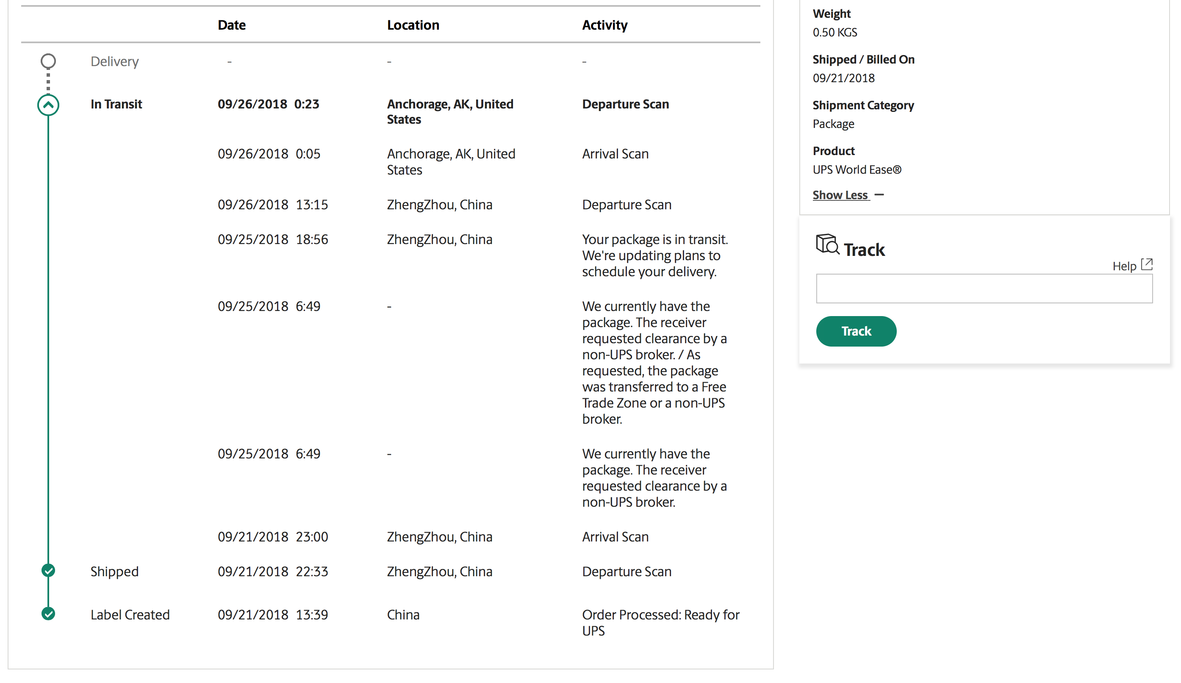Screen dimensions: 1181x683
Task: Click the 09/26/2018 13:15 date entry
Action: tap(273, 204)
